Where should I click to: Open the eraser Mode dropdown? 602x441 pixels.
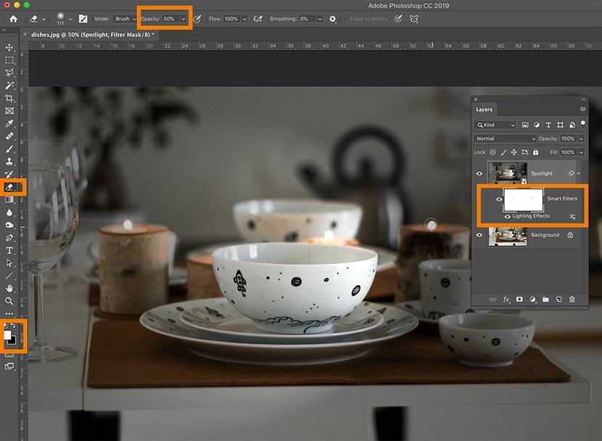tap(125, 19)
